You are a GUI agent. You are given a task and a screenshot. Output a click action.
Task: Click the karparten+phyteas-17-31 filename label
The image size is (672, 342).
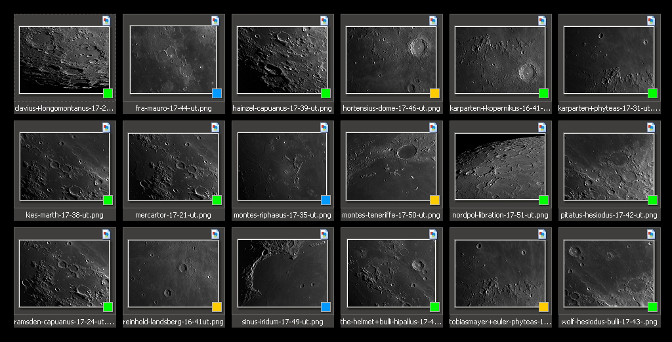(610, 108)
